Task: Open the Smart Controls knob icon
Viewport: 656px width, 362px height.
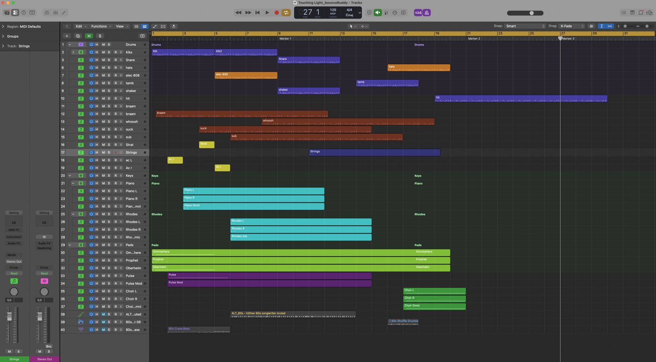Action: 47,13
